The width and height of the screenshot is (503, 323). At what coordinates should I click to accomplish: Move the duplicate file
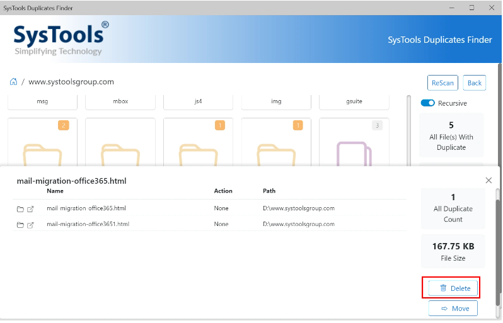(453, 309)
